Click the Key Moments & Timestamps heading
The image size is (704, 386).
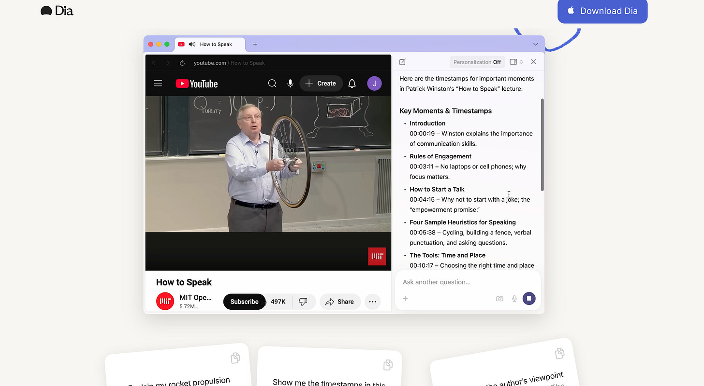click(445, 111)
